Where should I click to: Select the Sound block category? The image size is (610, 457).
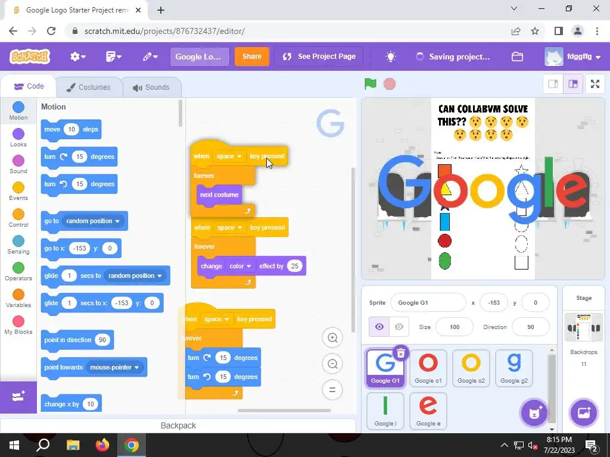[x=18, y=164]
